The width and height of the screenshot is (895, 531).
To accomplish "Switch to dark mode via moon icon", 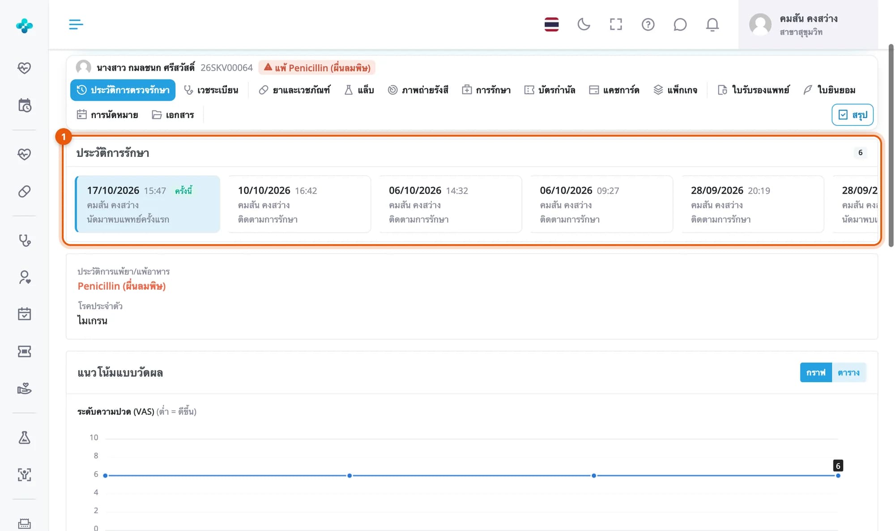I will pos(584,24).
